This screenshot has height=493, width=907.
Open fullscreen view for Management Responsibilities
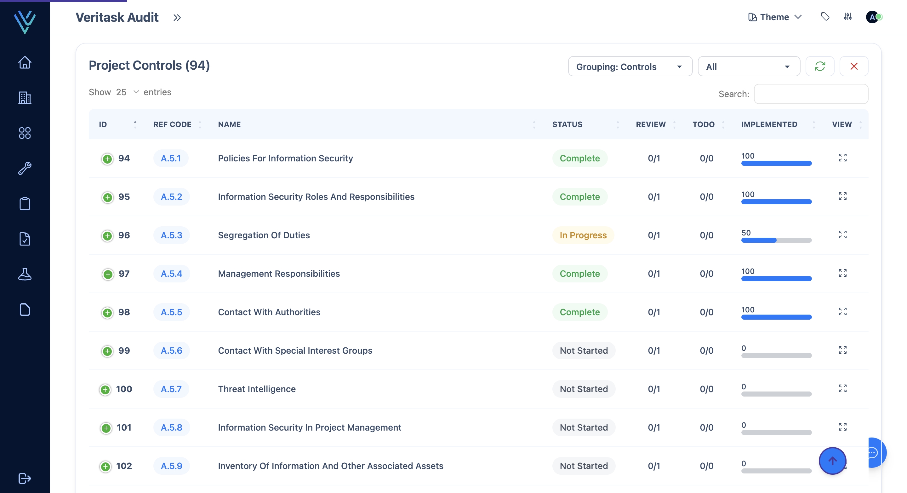pyautogui.click(x=842, y=273)
